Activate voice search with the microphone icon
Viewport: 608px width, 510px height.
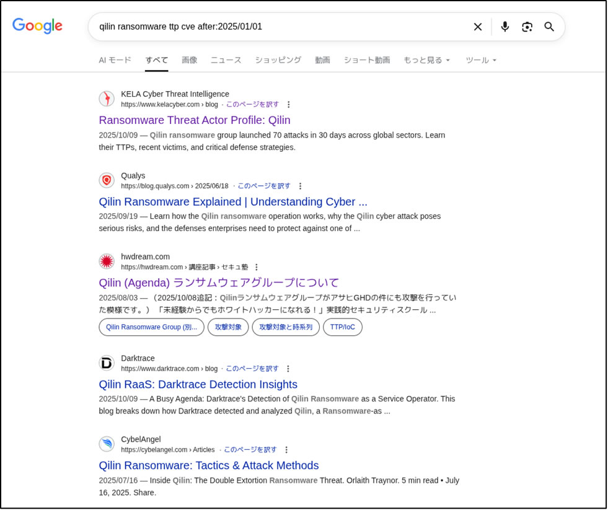504,27
